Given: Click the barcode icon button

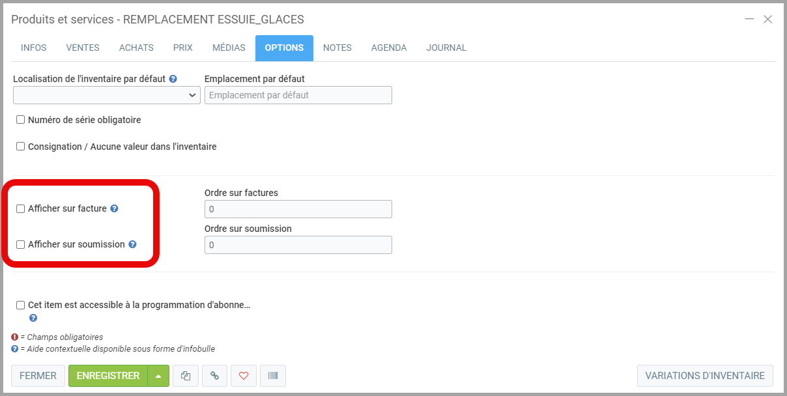Looking at the screenshot, I should point(272,376).
